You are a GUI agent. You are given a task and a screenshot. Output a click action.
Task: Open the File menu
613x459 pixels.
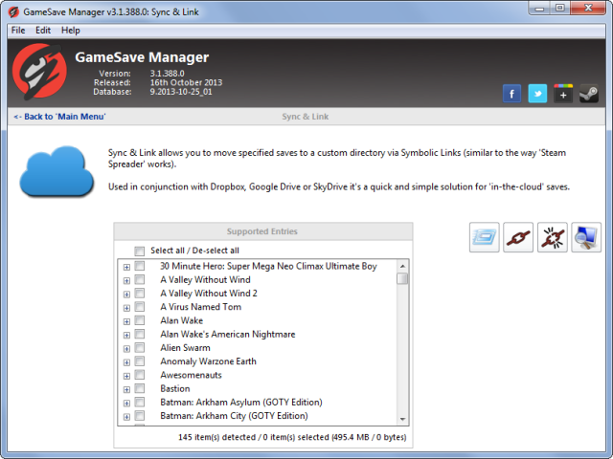pos(18,31)
